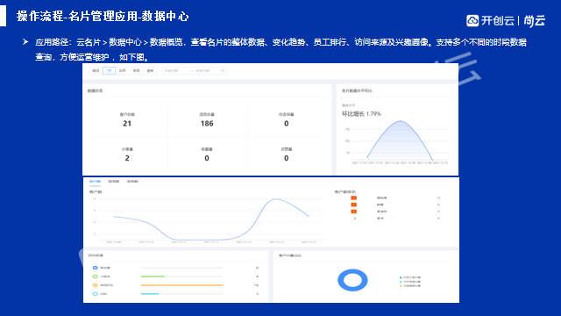Click the orange progress bar in source list
The width and height of the screenshot is (561, 316).
pos(182,285)
